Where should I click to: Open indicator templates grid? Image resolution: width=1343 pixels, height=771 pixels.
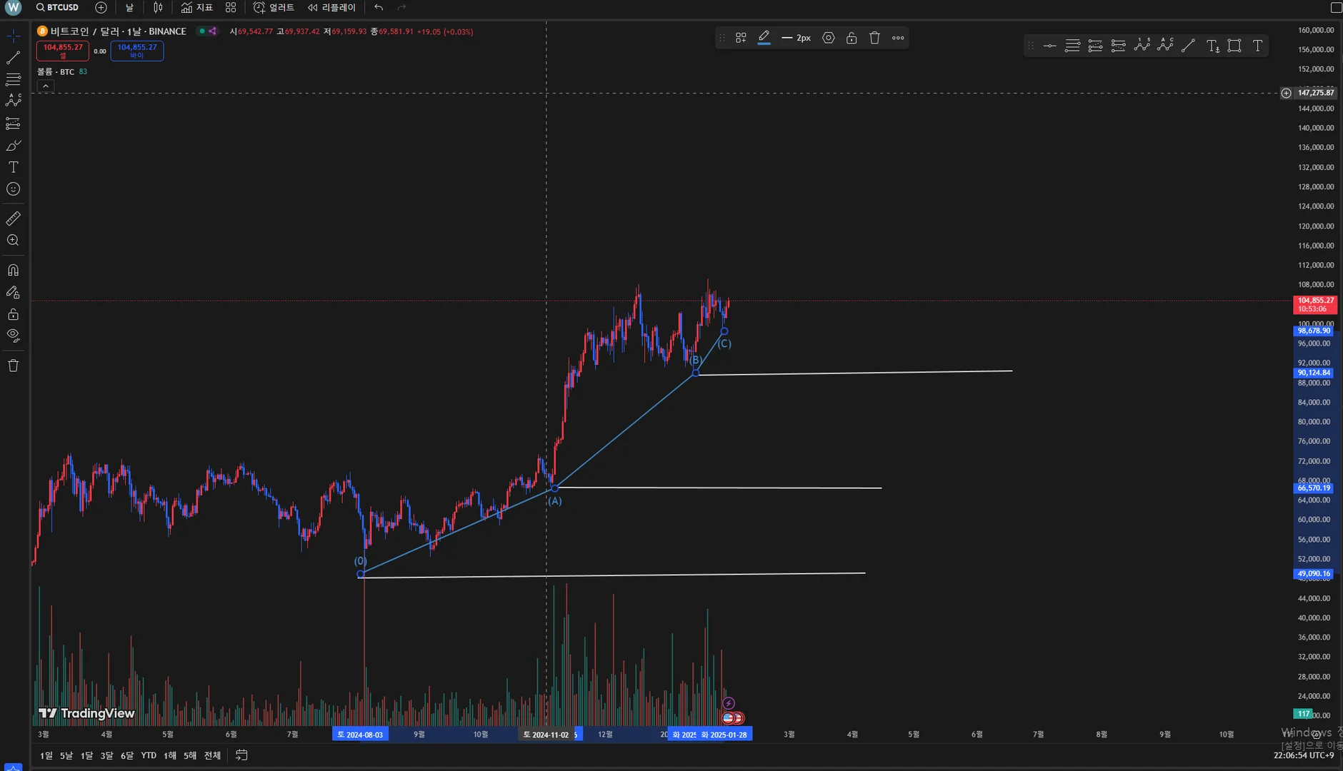pyautogui.click(x=231, y=7)
